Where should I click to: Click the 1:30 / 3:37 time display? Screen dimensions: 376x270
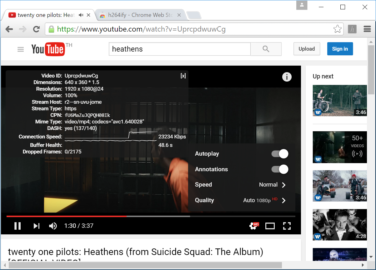pos(79,226)
